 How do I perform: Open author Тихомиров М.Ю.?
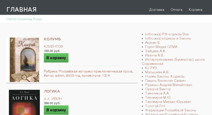158,98
